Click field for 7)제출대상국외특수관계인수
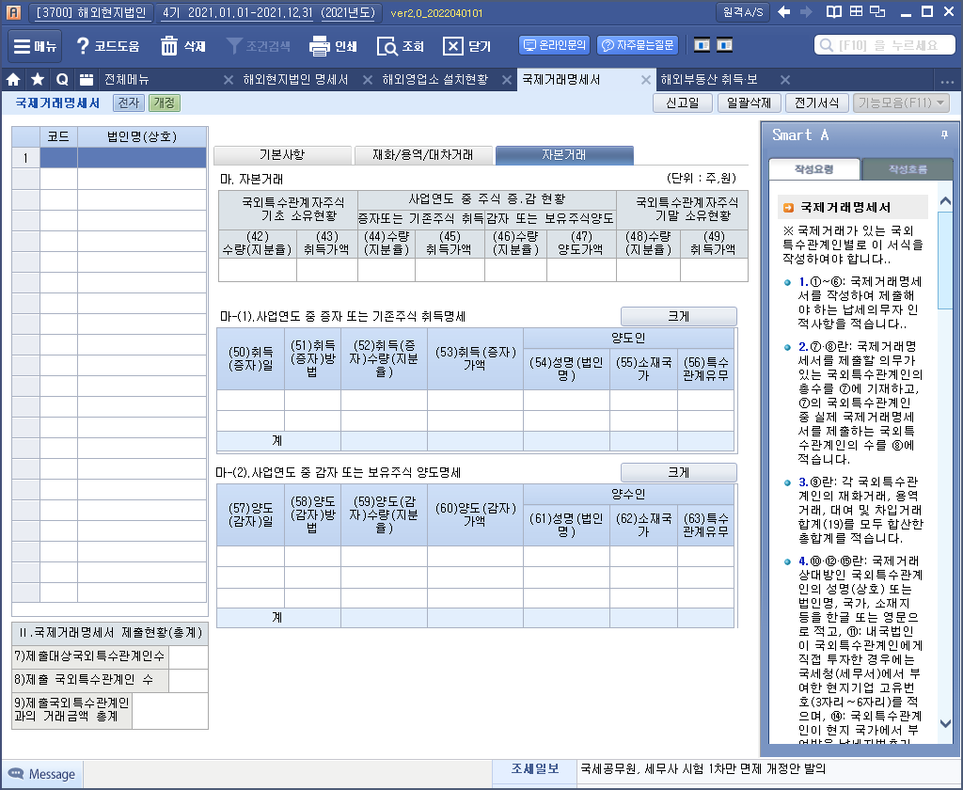963x790 pixels. [188, 656]
